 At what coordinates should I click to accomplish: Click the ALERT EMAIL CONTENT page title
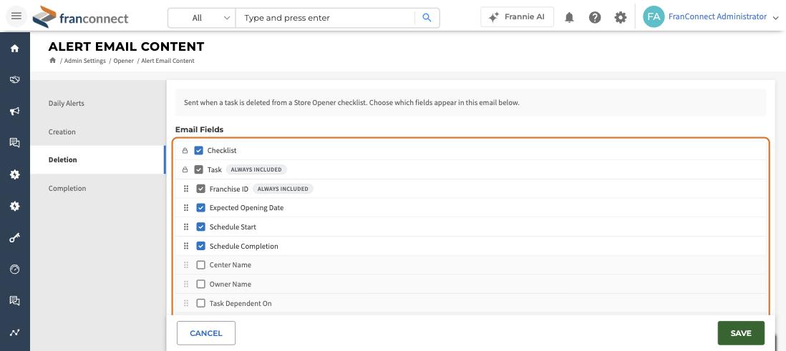pyautogui.click(x=126, y=46)
